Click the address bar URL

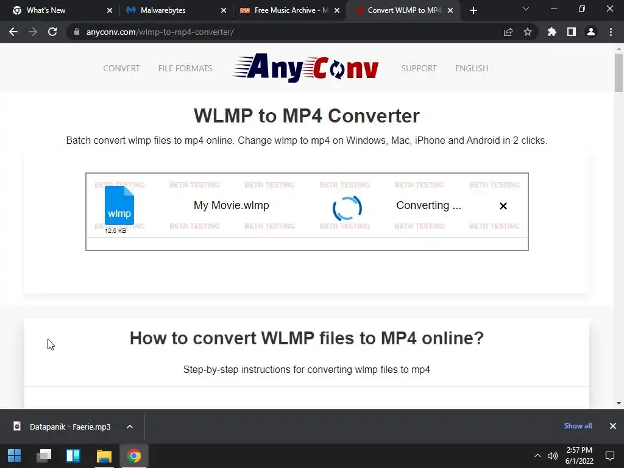click(160, 32)
